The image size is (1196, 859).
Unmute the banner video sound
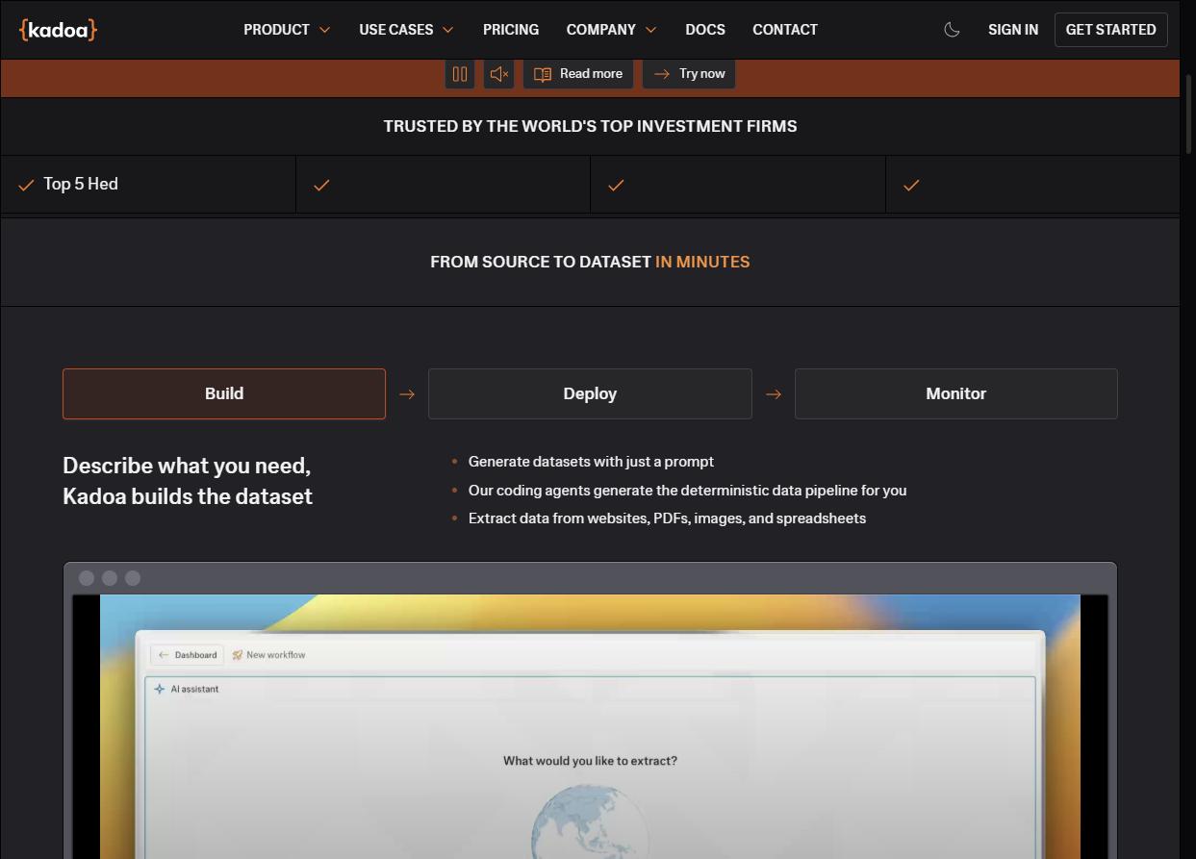498,74
